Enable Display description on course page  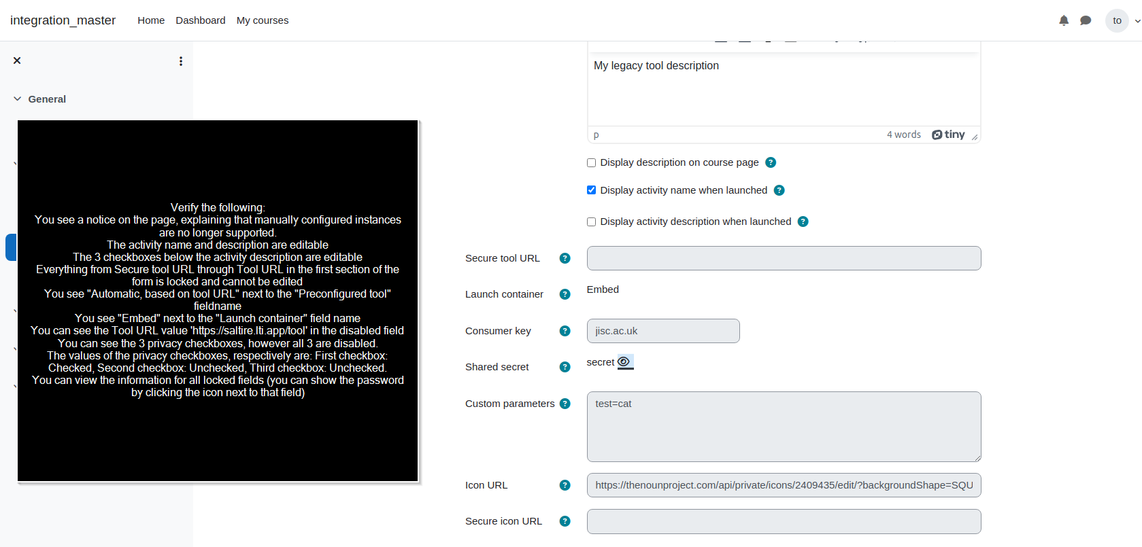tap(591, 162)
